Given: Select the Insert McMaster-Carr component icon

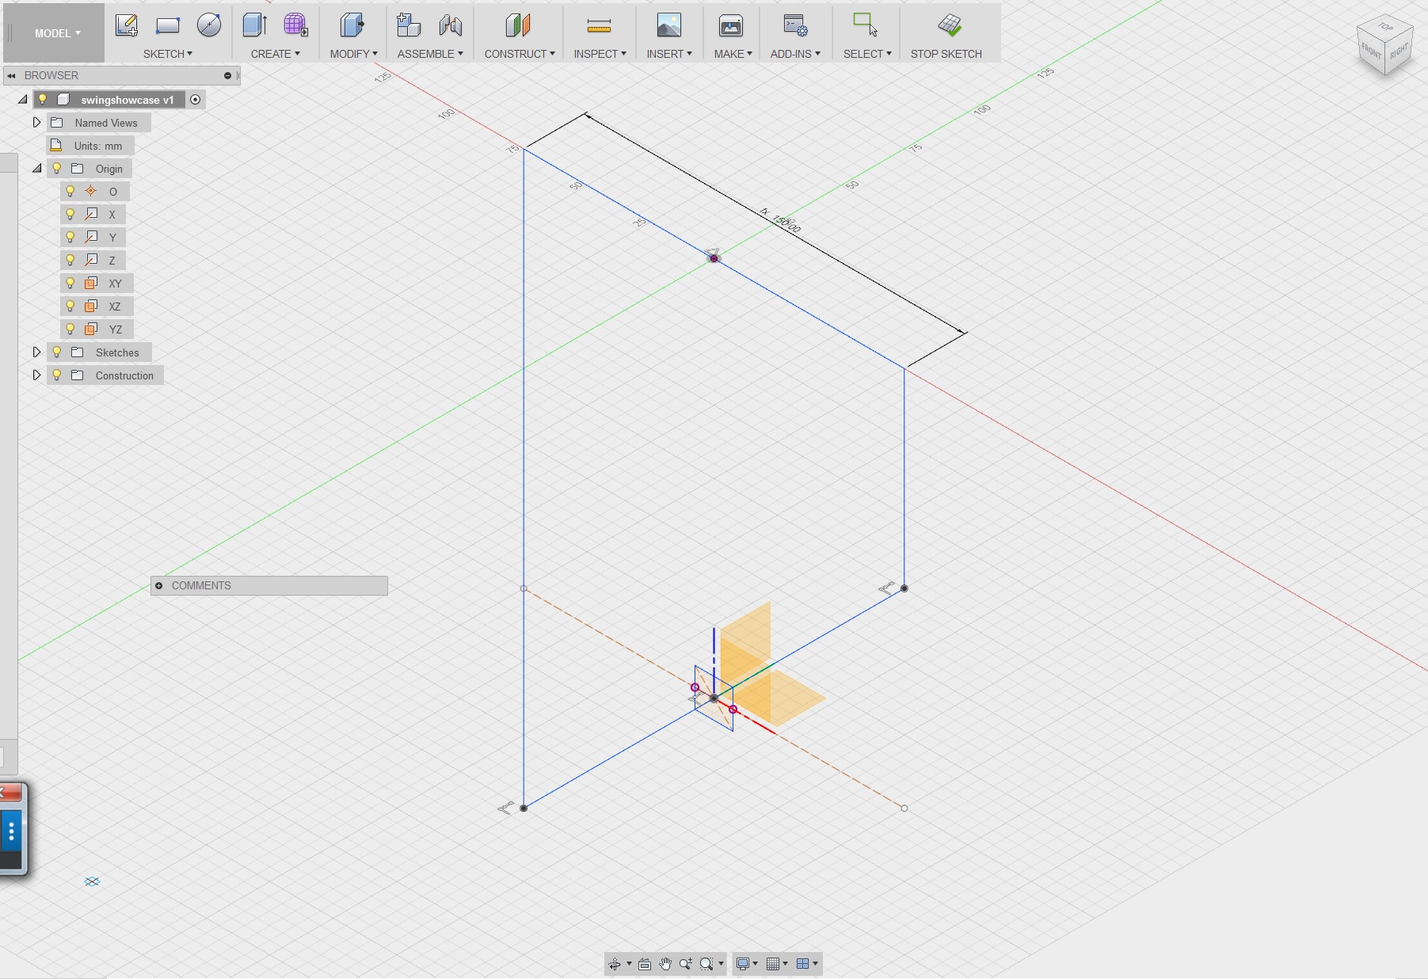Looking at the screenshot, I should [x=669, y=54].
